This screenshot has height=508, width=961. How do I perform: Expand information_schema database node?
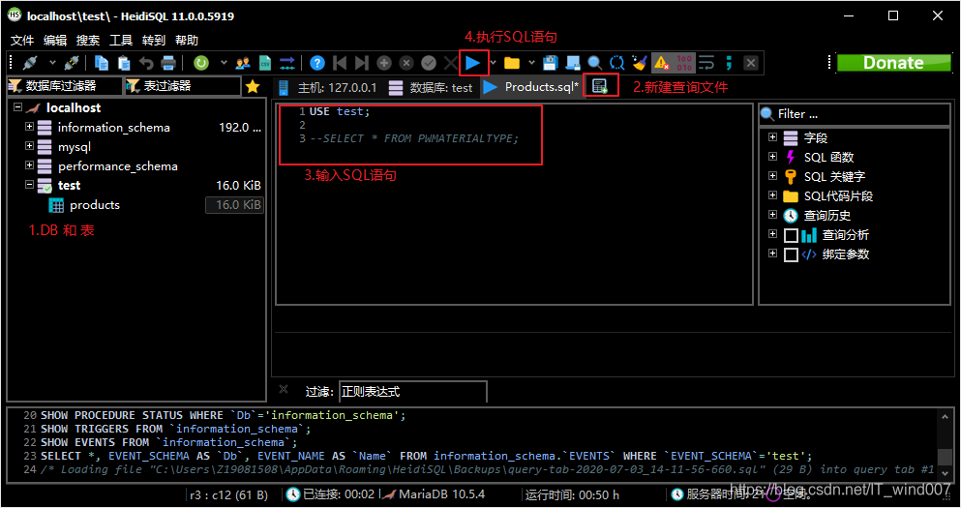tap(29, 127)
